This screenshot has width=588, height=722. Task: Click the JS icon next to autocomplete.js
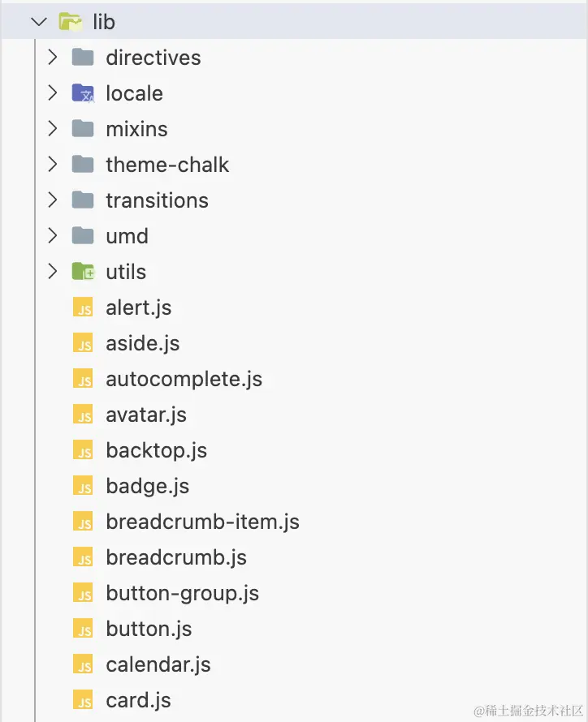point(83,380)
